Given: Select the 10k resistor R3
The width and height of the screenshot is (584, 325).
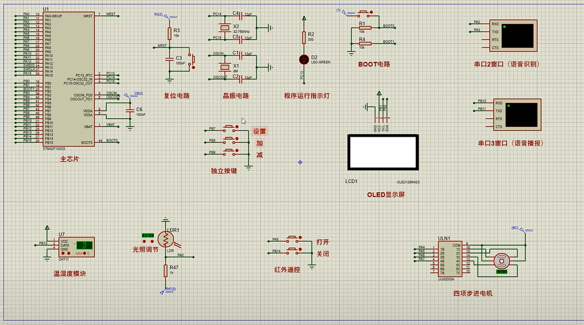Looking at the screenshot, I should [169, 33].
